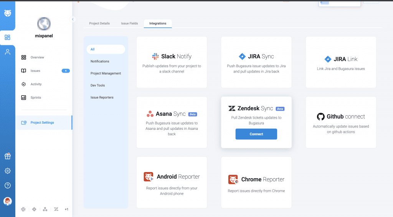Open the projects dashboard grid icon
The width and height of the screenshot is (393, 217).
[8, 37]
